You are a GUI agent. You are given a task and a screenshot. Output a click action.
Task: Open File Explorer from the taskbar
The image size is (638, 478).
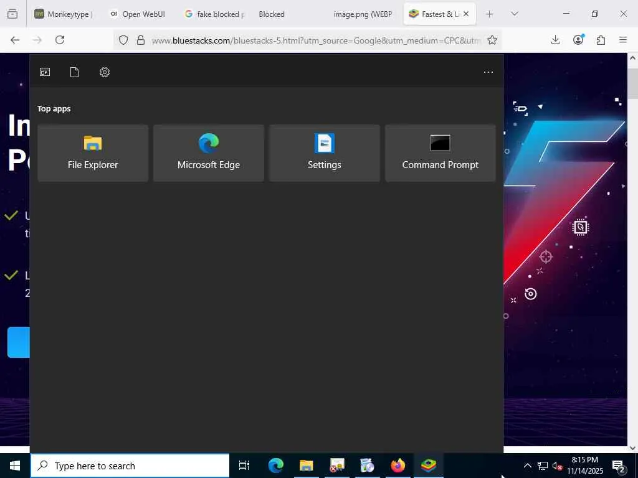[307, 466]
